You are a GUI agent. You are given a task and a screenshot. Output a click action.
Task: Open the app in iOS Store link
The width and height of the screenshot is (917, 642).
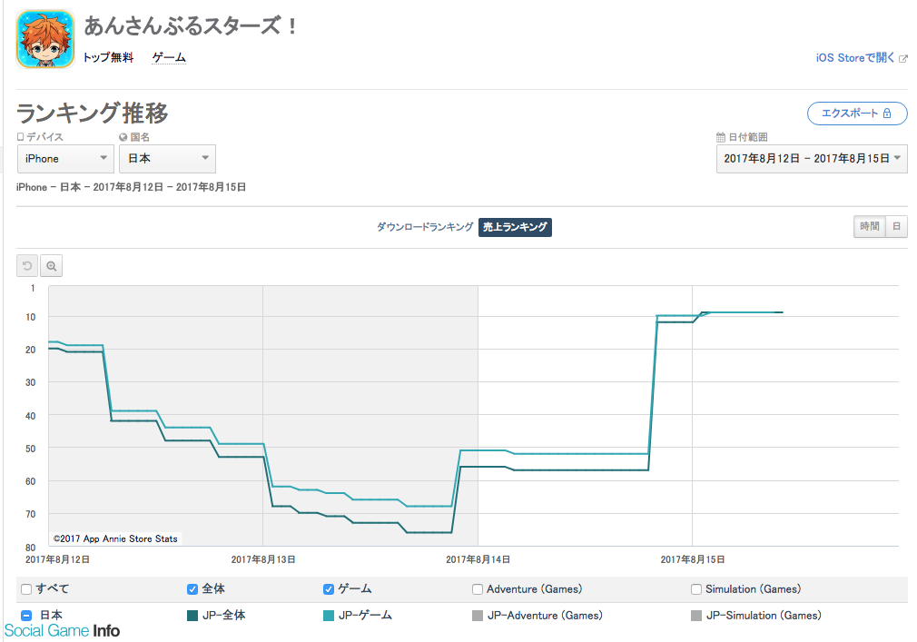(855, 58)
